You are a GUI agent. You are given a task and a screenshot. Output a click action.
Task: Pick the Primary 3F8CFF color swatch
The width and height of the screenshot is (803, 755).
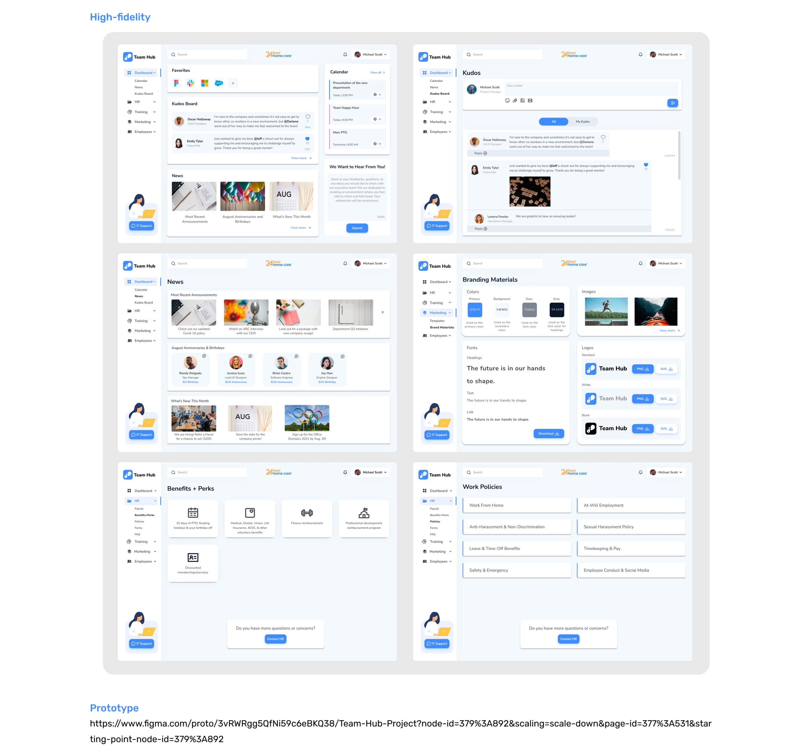pos(475,310)
